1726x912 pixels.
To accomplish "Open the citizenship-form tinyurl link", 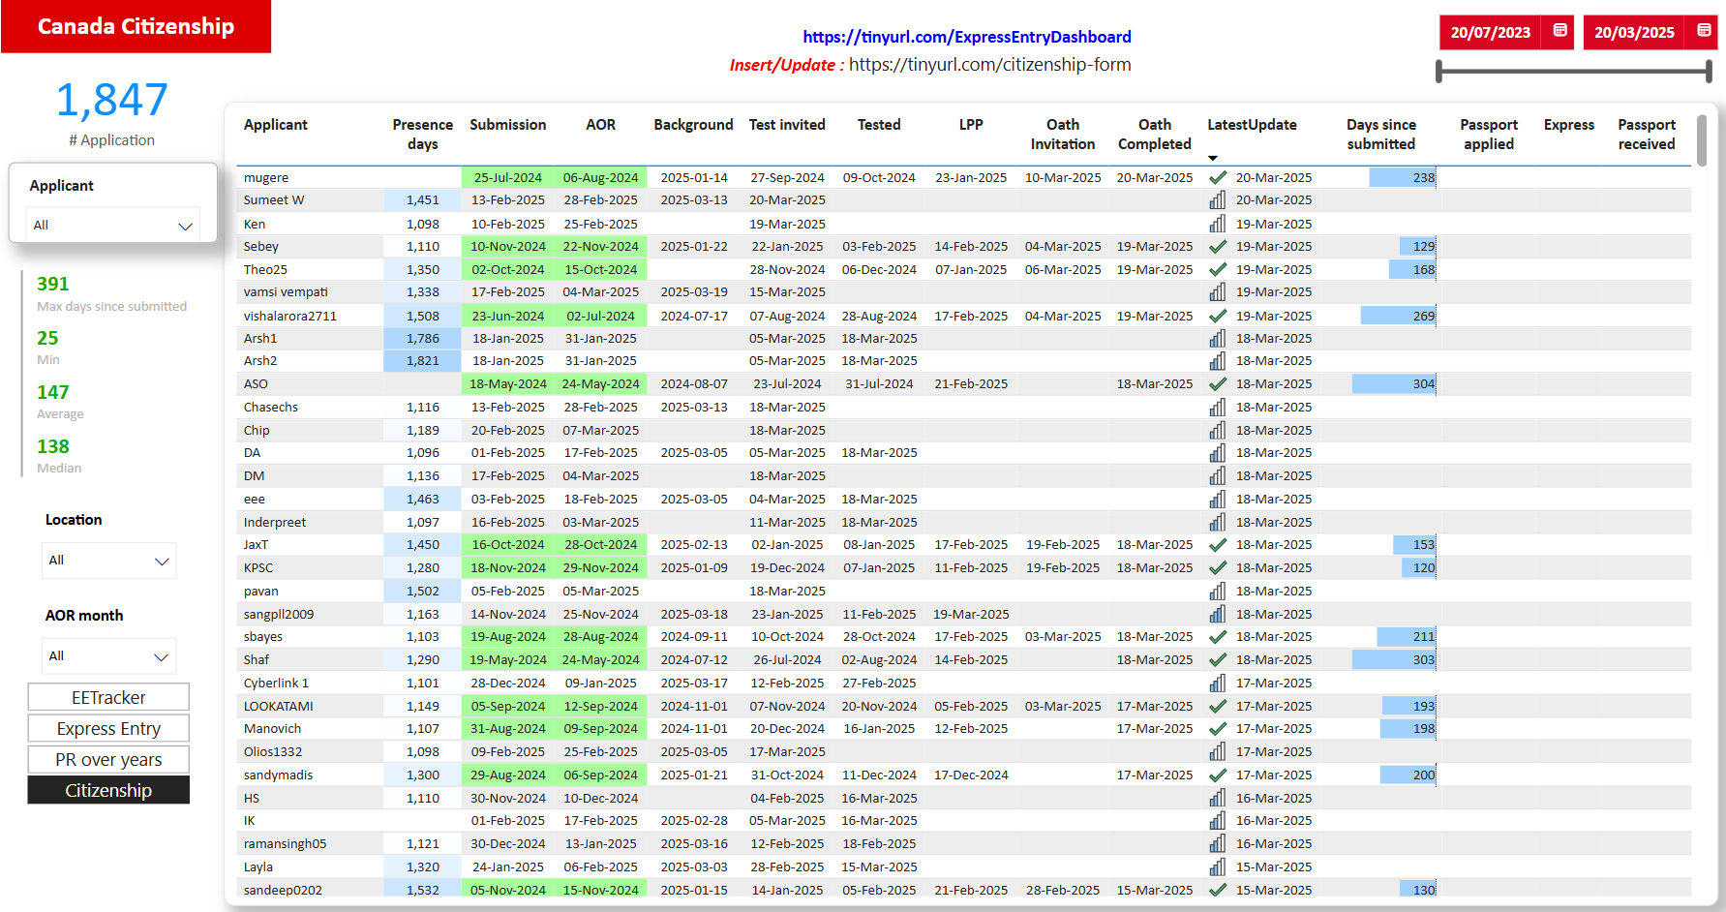I will 989,64.
